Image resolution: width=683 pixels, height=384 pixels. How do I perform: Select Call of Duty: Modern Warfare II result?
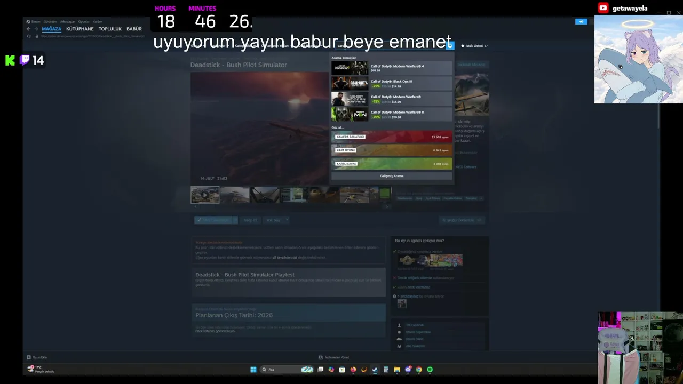coord(392,115)
